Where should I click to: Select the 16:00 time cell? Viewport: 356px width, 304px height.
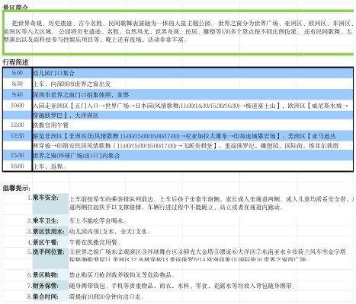(18, 166)
